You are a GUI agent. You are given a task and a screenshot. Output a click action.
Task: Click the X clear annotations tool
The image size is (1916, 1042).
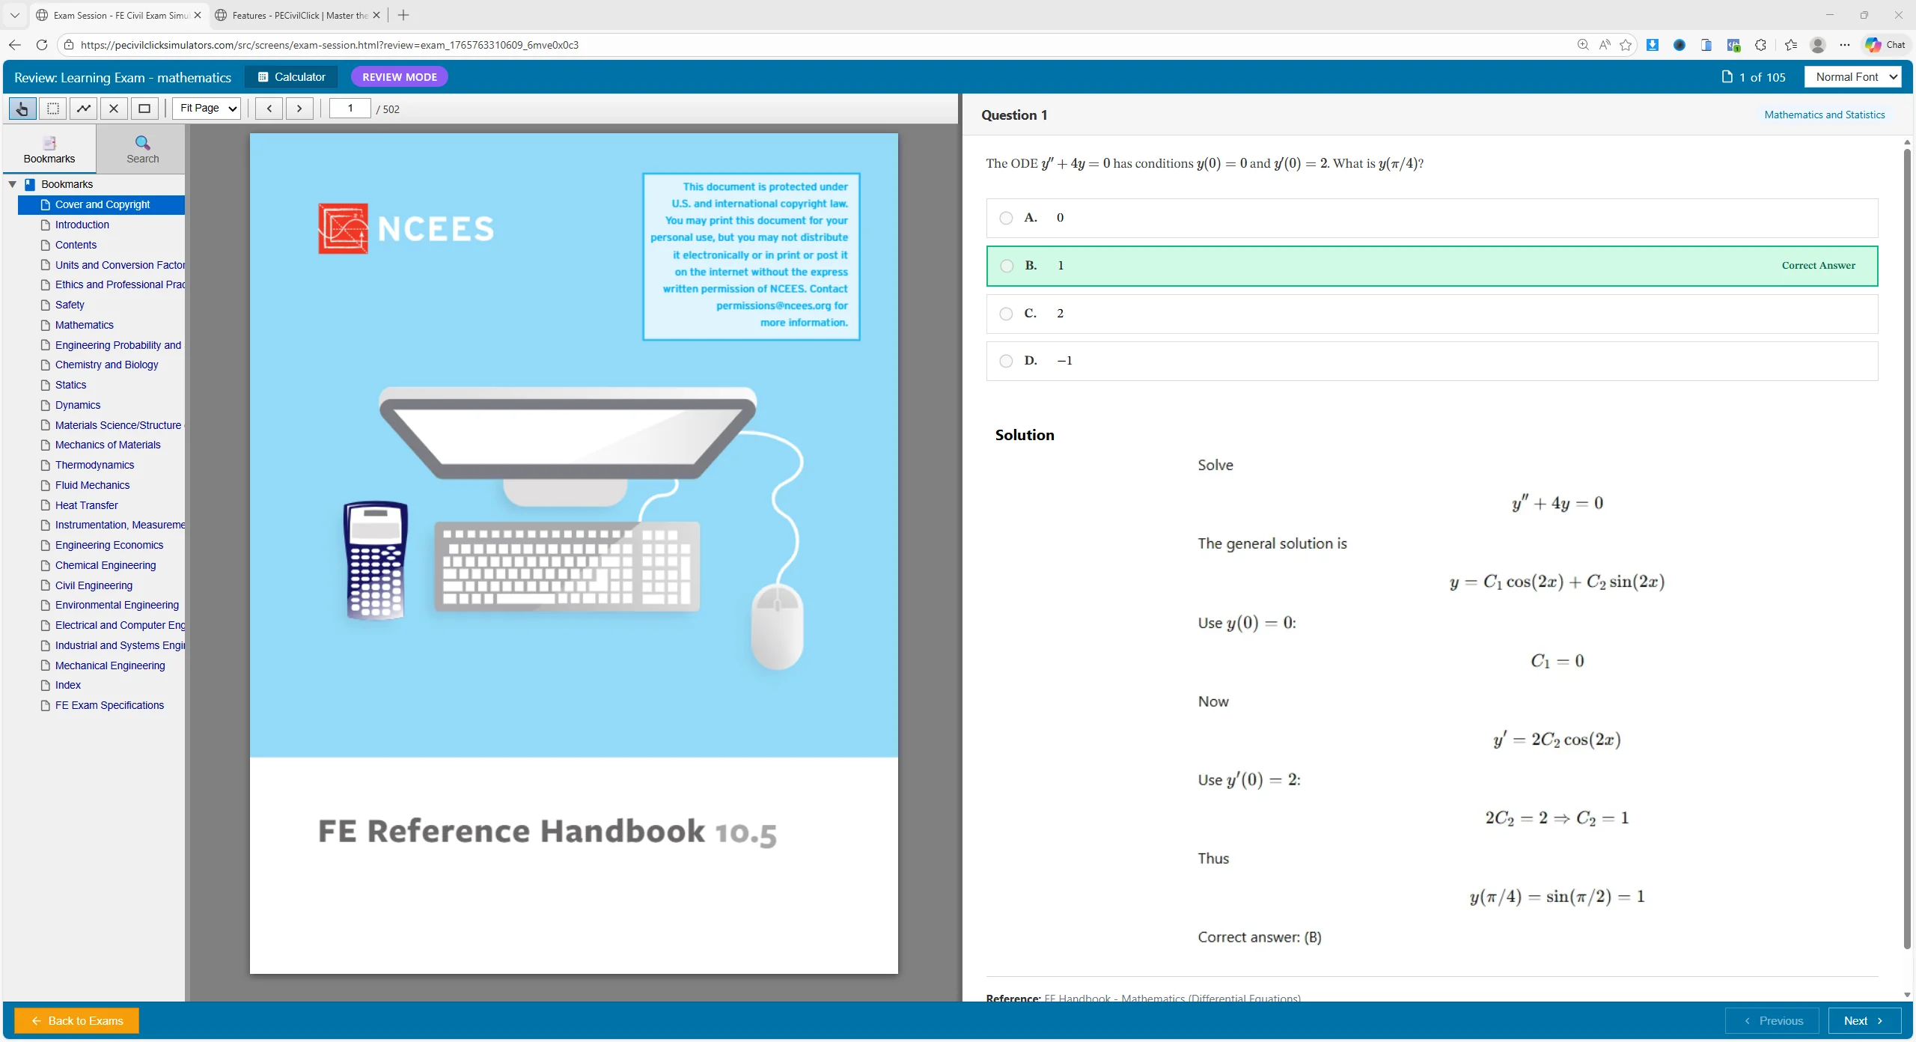tap(114, 109)
